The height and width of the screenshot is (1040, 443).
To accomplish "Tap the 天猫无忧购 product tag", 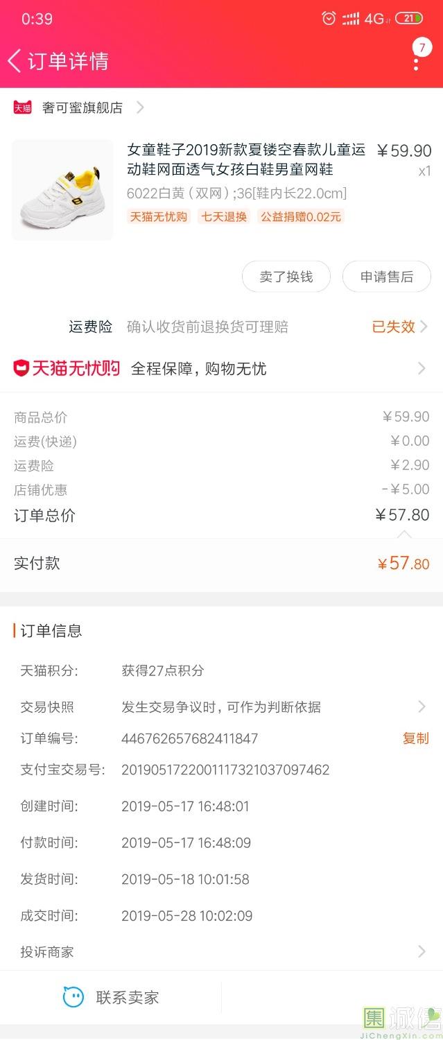I will [159, 216].
